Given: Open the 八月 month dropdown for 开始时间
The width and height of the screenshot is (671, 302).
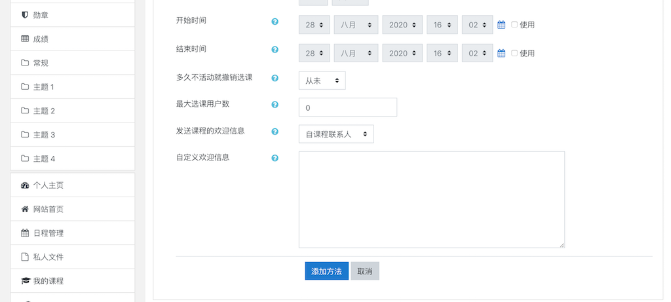Looking at the screenshot, I should point(356,25).
